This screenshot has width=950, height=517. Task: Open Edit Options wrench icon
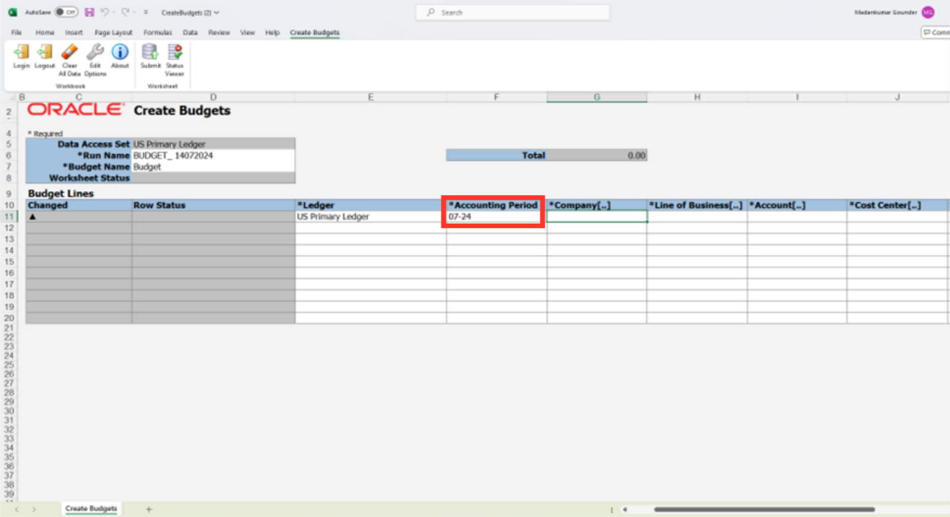pos(95,52)
